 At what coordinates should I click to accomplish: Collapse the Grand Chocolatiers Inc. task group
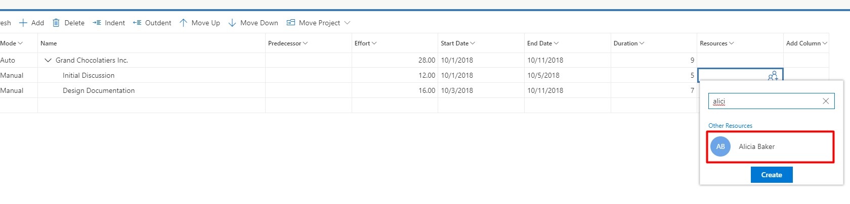point(48,60)
